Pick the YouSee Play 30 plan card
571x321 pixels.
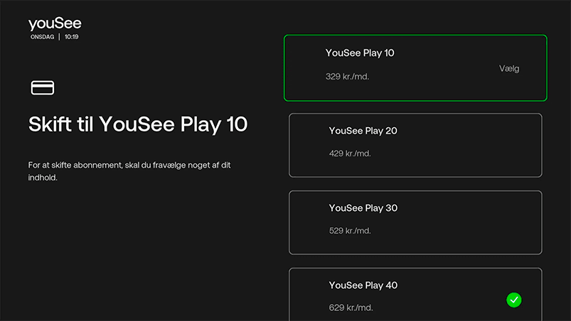click(x=415, y=222)
